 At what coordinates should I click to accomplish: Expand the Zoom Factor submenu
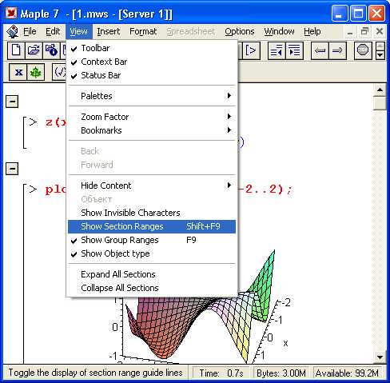point(153,117)
